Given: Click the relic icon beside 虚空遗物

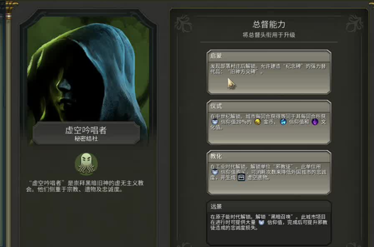Looking at the screenshot, I should [x=241, y=177].
